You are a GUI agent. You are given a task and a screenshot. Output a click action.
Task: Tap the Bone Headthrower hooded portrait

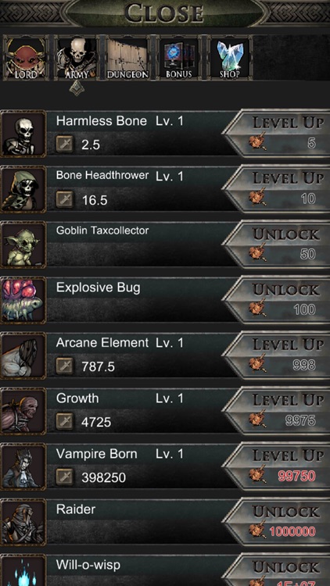(x=23, y=190)
